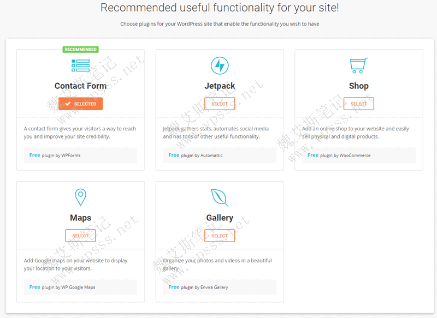Click the Shop card title
This screenshot has height=318, width=437.
[x=358, y=86]
